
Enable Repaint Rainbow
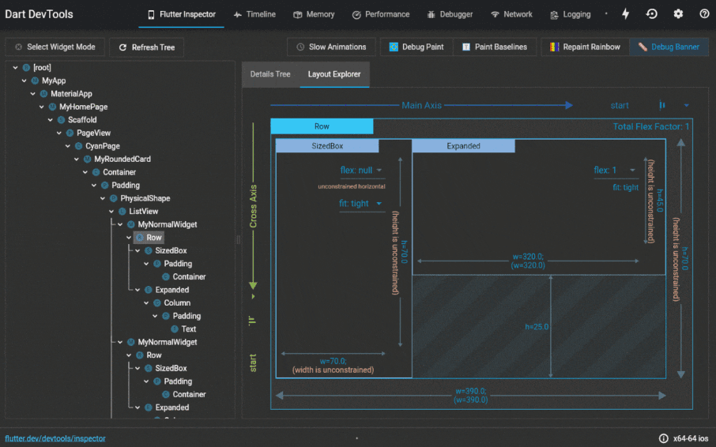point(585,47)
